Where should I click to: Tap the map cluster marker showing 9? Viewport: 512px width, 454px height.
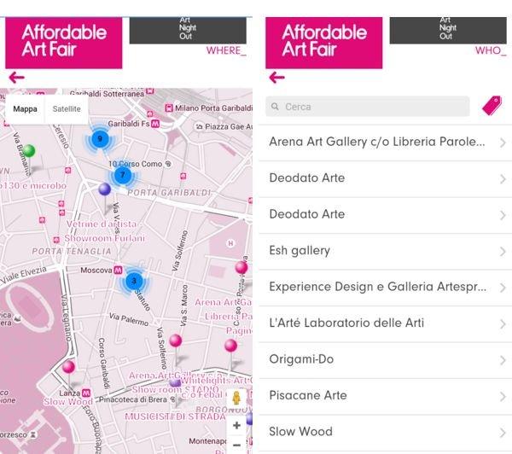click(100, 138)
